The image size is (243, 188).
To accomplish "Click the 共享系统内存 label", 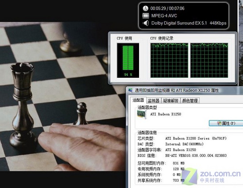I will point(150,180).
